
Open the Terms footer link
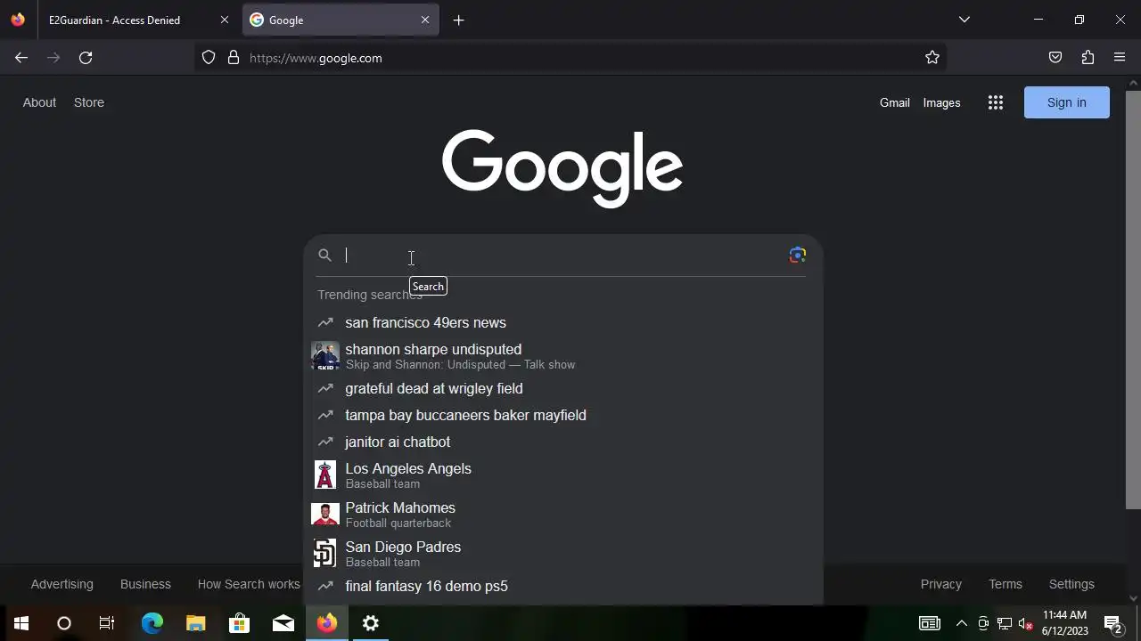1006,584
